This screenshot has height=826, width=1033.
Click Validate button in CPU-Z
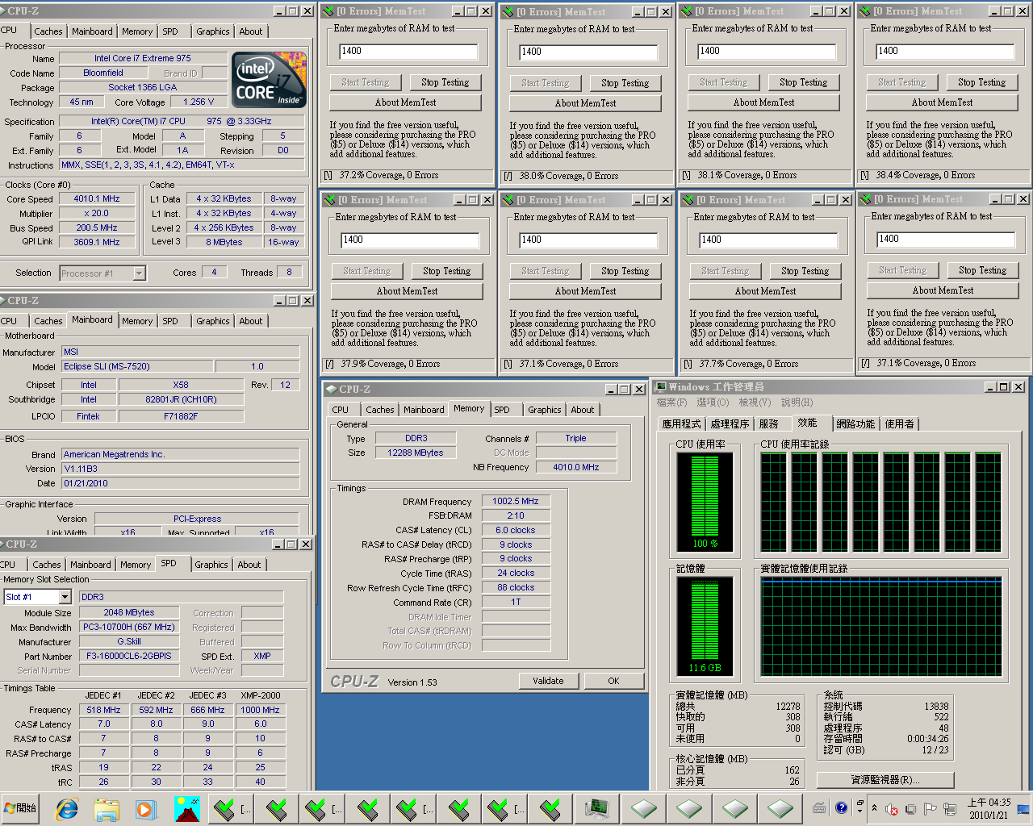click(x=548, y=681)
